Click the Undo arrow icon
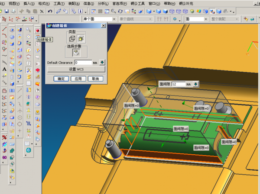Viewport: 260px width, 194px height. [50, 11]
